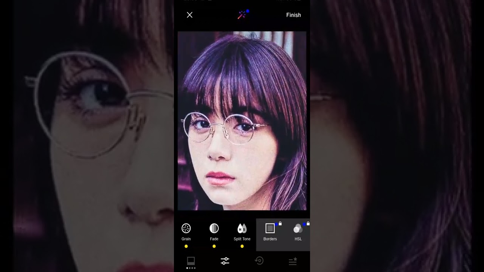Viewport: 484px width, 272px height.
Task: Select the Fade tool icon
Action: pyautogui.click(x=214, y=228)
